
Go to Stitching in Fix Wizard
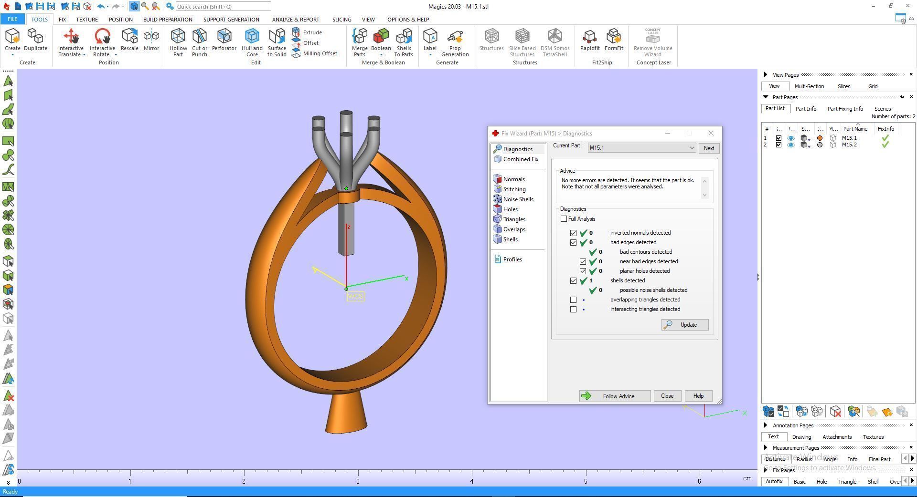click(x=514, y=189)
